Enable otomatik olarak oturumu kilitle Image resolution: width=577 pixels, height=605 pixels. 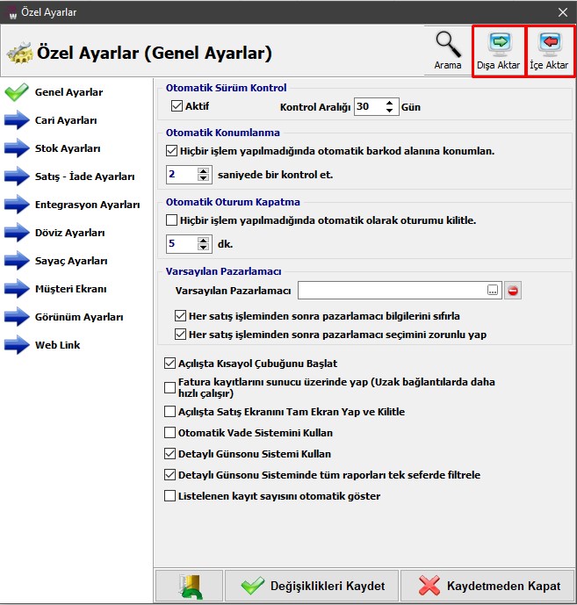click(x=172, y=220)
